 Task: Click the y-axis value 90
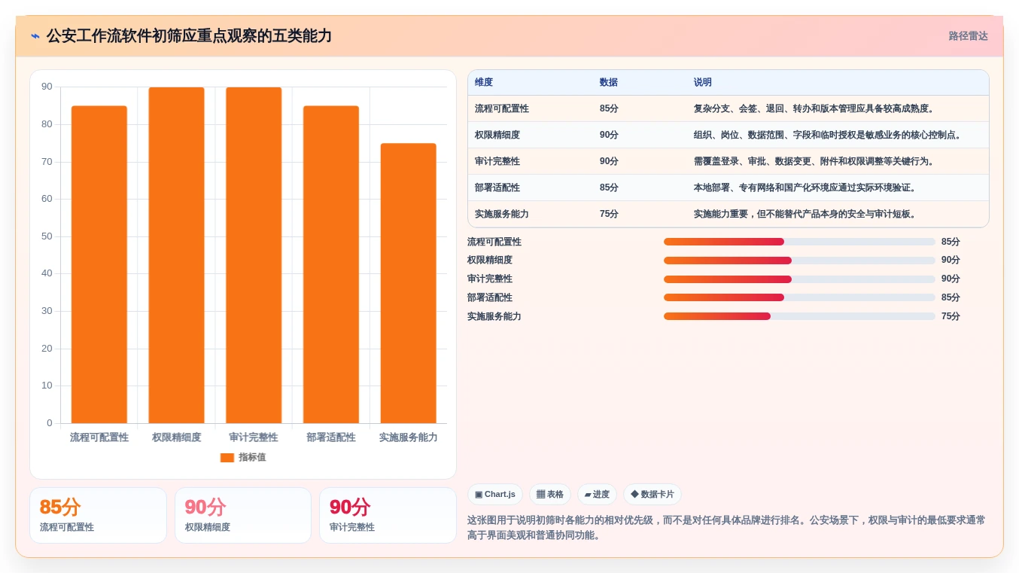click(x=47, y=87)
